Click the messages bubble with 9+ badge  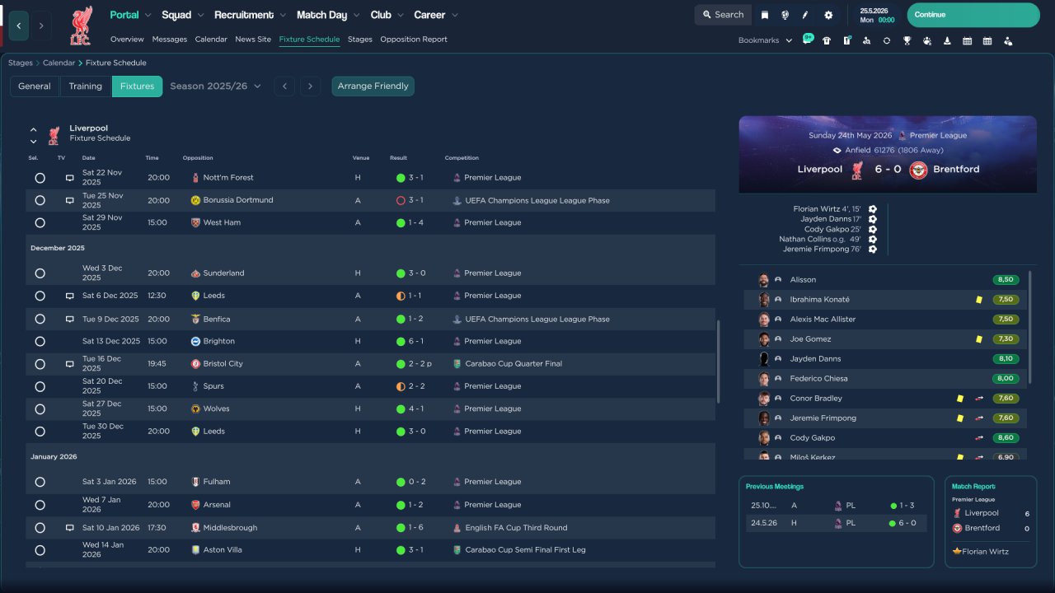coord(808,39)
